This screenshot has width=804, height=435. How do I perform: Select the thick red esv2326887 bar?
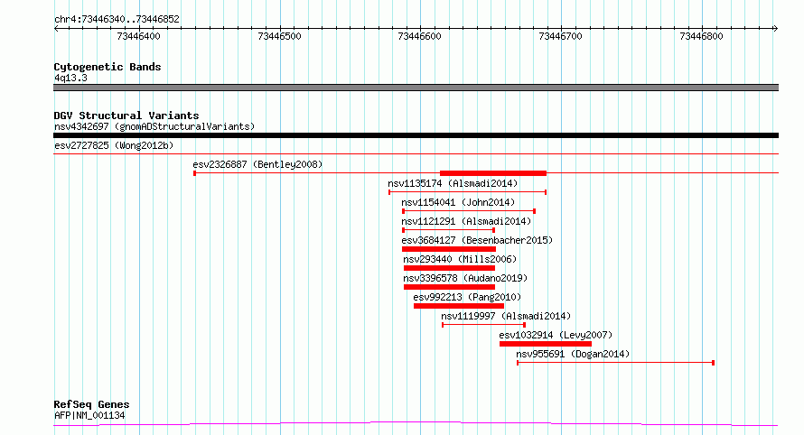[493, 173]
